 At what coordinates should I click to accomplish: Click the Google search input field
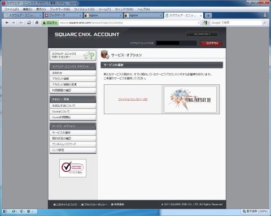coord(236,23)
